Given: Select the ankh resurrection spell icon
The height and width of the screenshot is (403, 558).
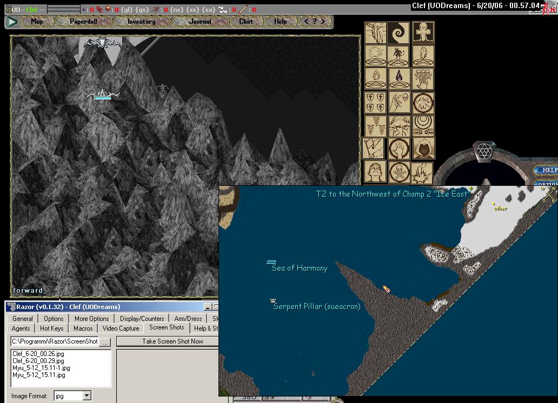Looking at the screenshot, I should pyautogui.click(x=423, y=33).
